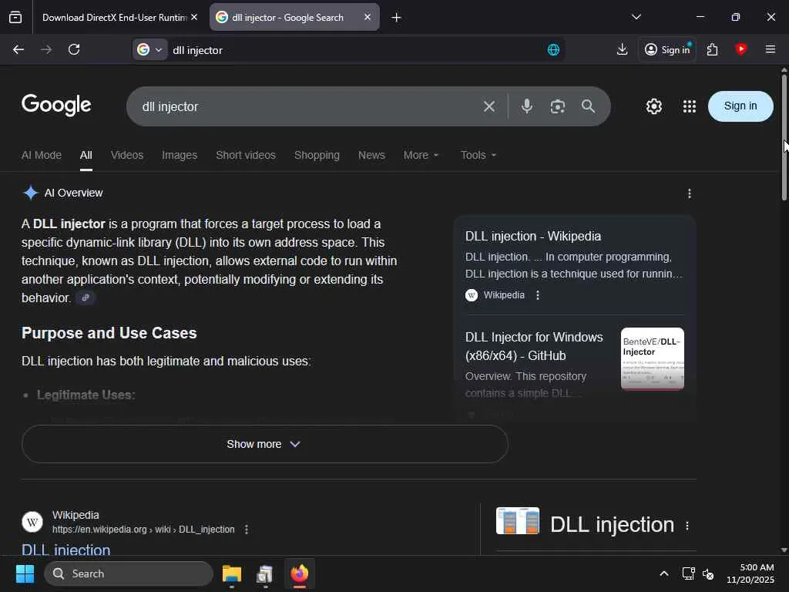Viewport: 789px width, 592px height.
Task: Click the DLL injection knowledge panel thumbnail
Action: click(x=517, y=520)
